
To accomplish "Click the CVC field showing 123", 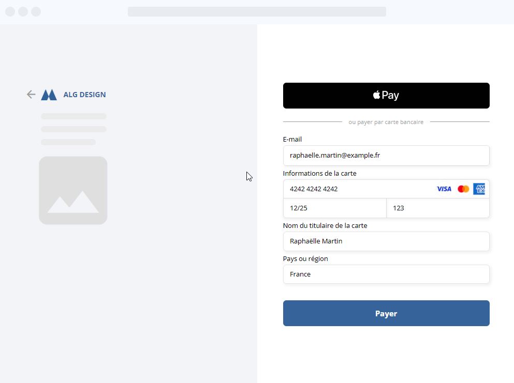I will pyautogui.click(x=438, y=208).
